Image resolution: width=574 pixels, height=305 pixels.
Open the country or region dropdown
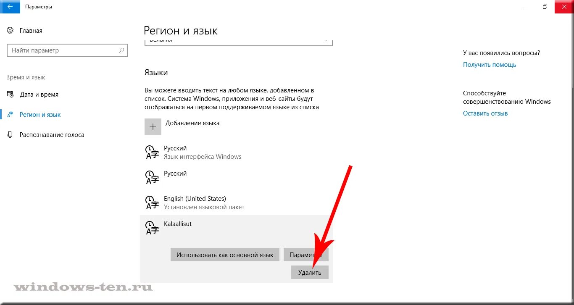pos(238,42)
